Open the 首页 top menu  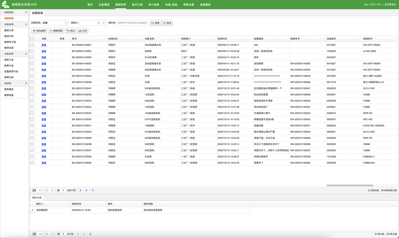tap(90, 5)
